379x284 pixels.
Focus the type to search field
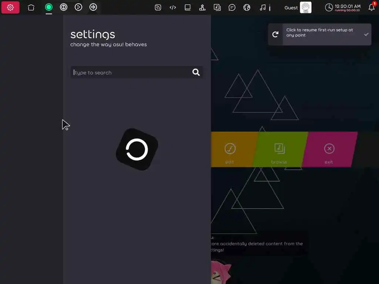(x=137, y=72)
